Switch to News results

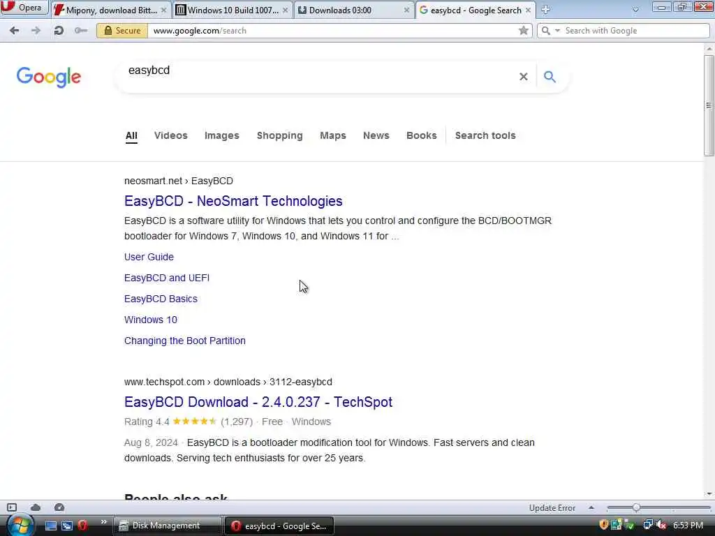tap(376, 135)
